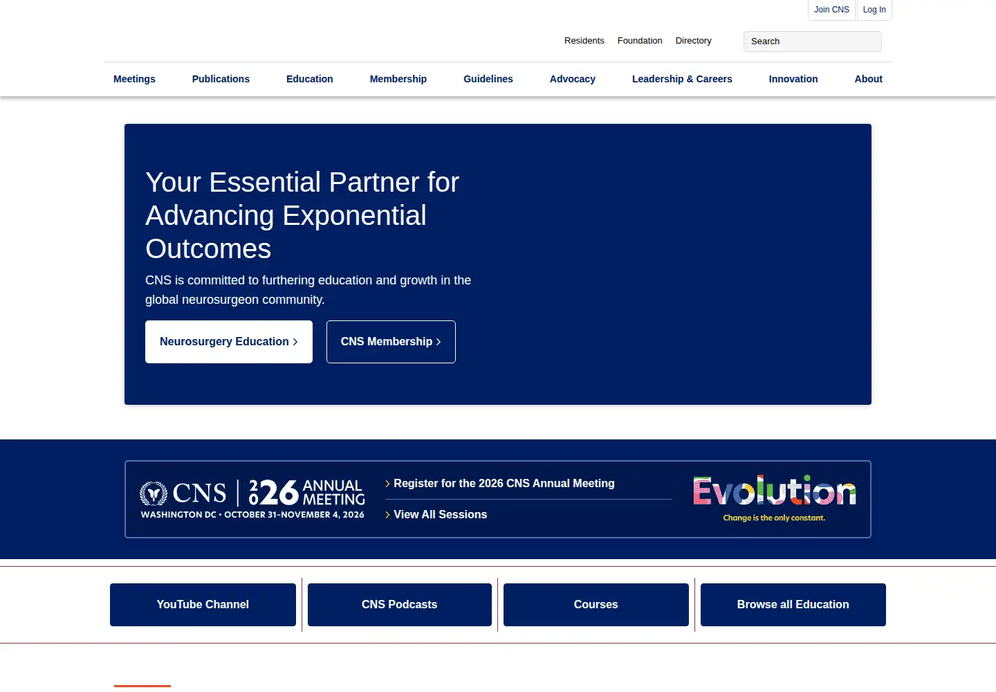Click the Browse all Education button

[x=793, y=605]
